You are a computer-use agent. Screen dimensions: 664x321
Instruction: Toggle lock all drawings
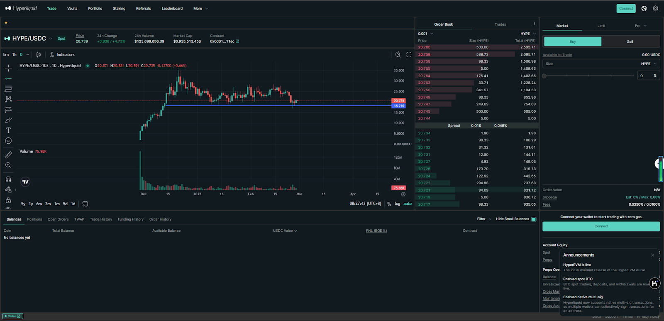[x=8, y=200]
